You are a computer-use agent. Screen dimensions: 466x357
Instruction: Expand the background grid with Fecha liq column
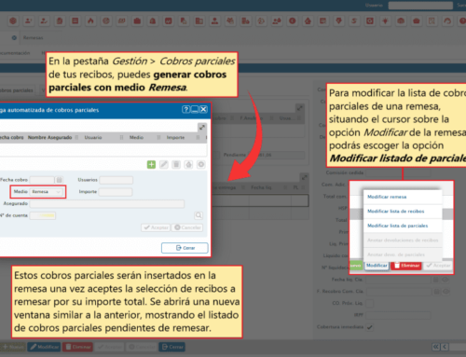pos(304,177)
